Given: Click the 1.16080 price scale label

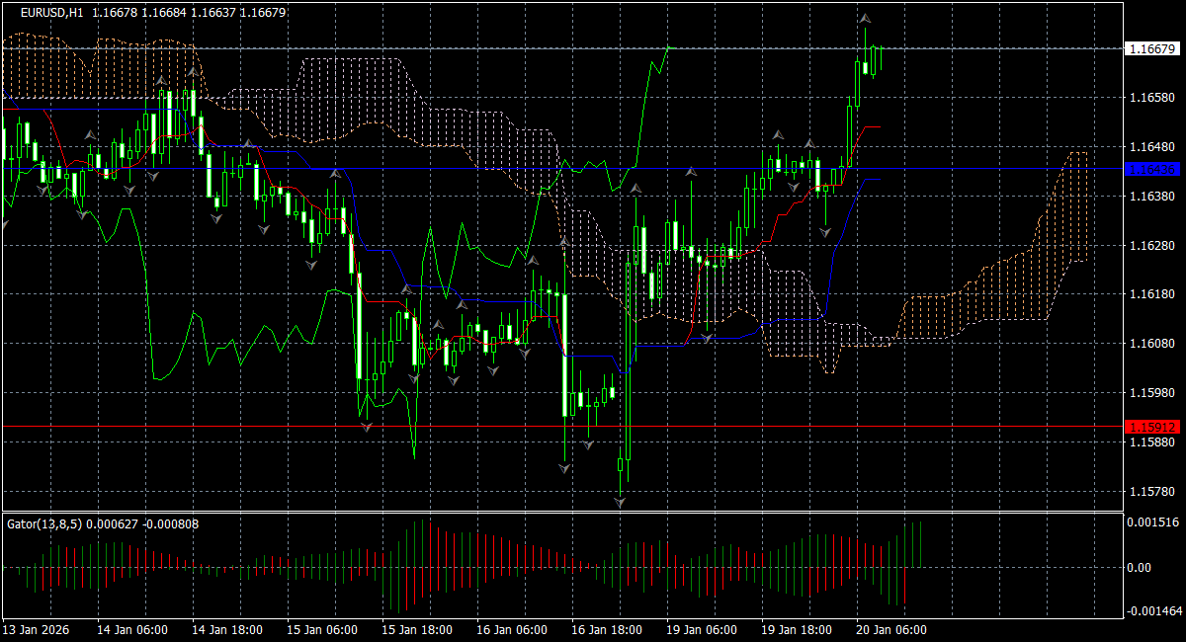Looking at the screenshot, I should click(x=1151, y=344).
